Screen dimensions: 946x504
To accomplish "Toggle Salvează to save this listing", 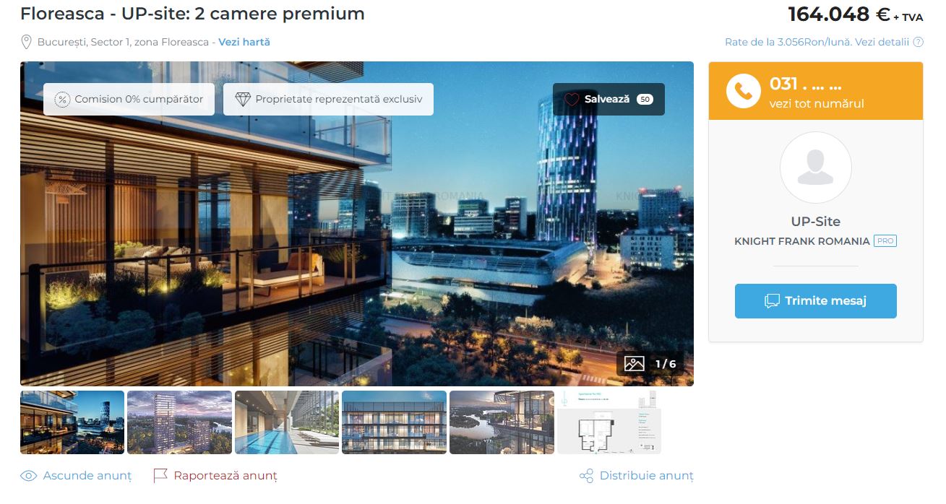I will (609, 100).
